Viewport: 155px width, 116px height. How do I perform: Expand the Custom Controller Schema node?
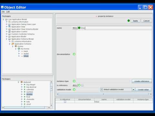(x=7, y=34)
